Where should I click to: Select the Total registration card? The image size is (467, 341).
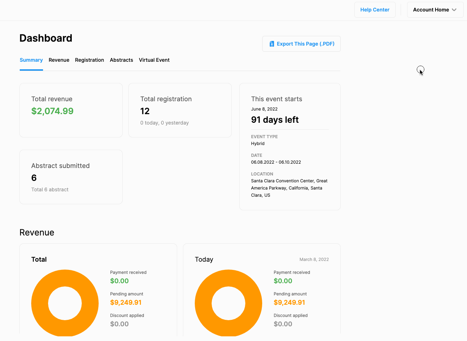coord(180,110)
